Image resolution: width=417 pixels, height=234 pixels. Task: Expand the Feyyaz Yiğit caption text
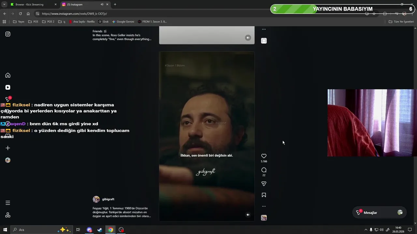(x=122, y=212)
